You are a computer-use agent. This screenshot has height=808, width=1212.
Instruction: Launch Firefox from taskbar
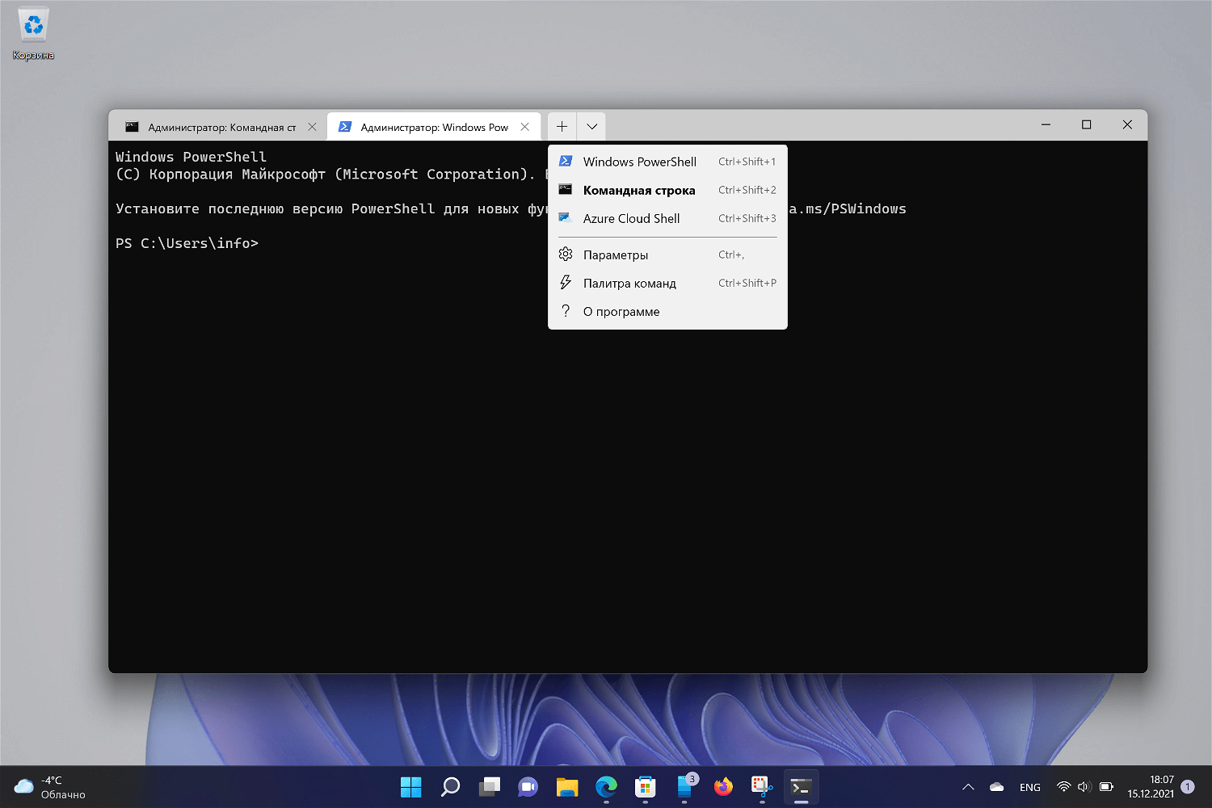(x=723, y=787)
